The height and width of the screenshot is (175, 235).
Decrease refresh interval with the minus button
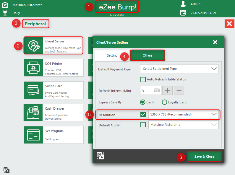point(179,90)
